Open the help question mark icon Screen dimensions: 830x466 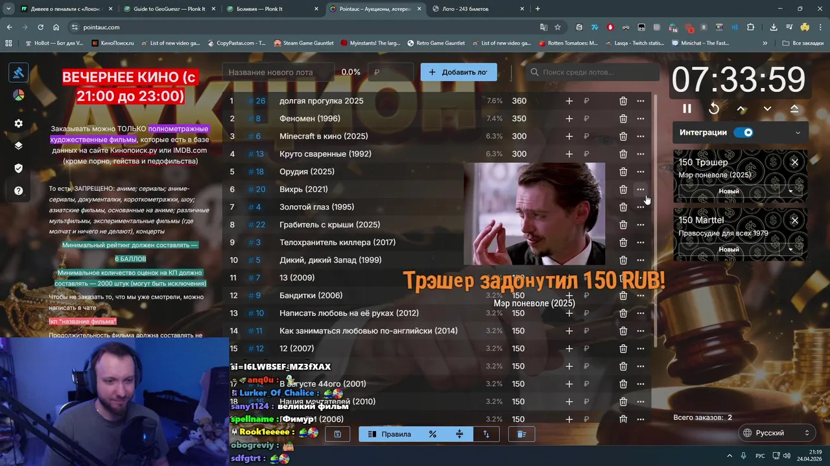click(x=18, y=191)
